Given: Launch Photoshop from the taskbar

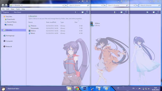Looking at the screenshot, I should point(84,89).
